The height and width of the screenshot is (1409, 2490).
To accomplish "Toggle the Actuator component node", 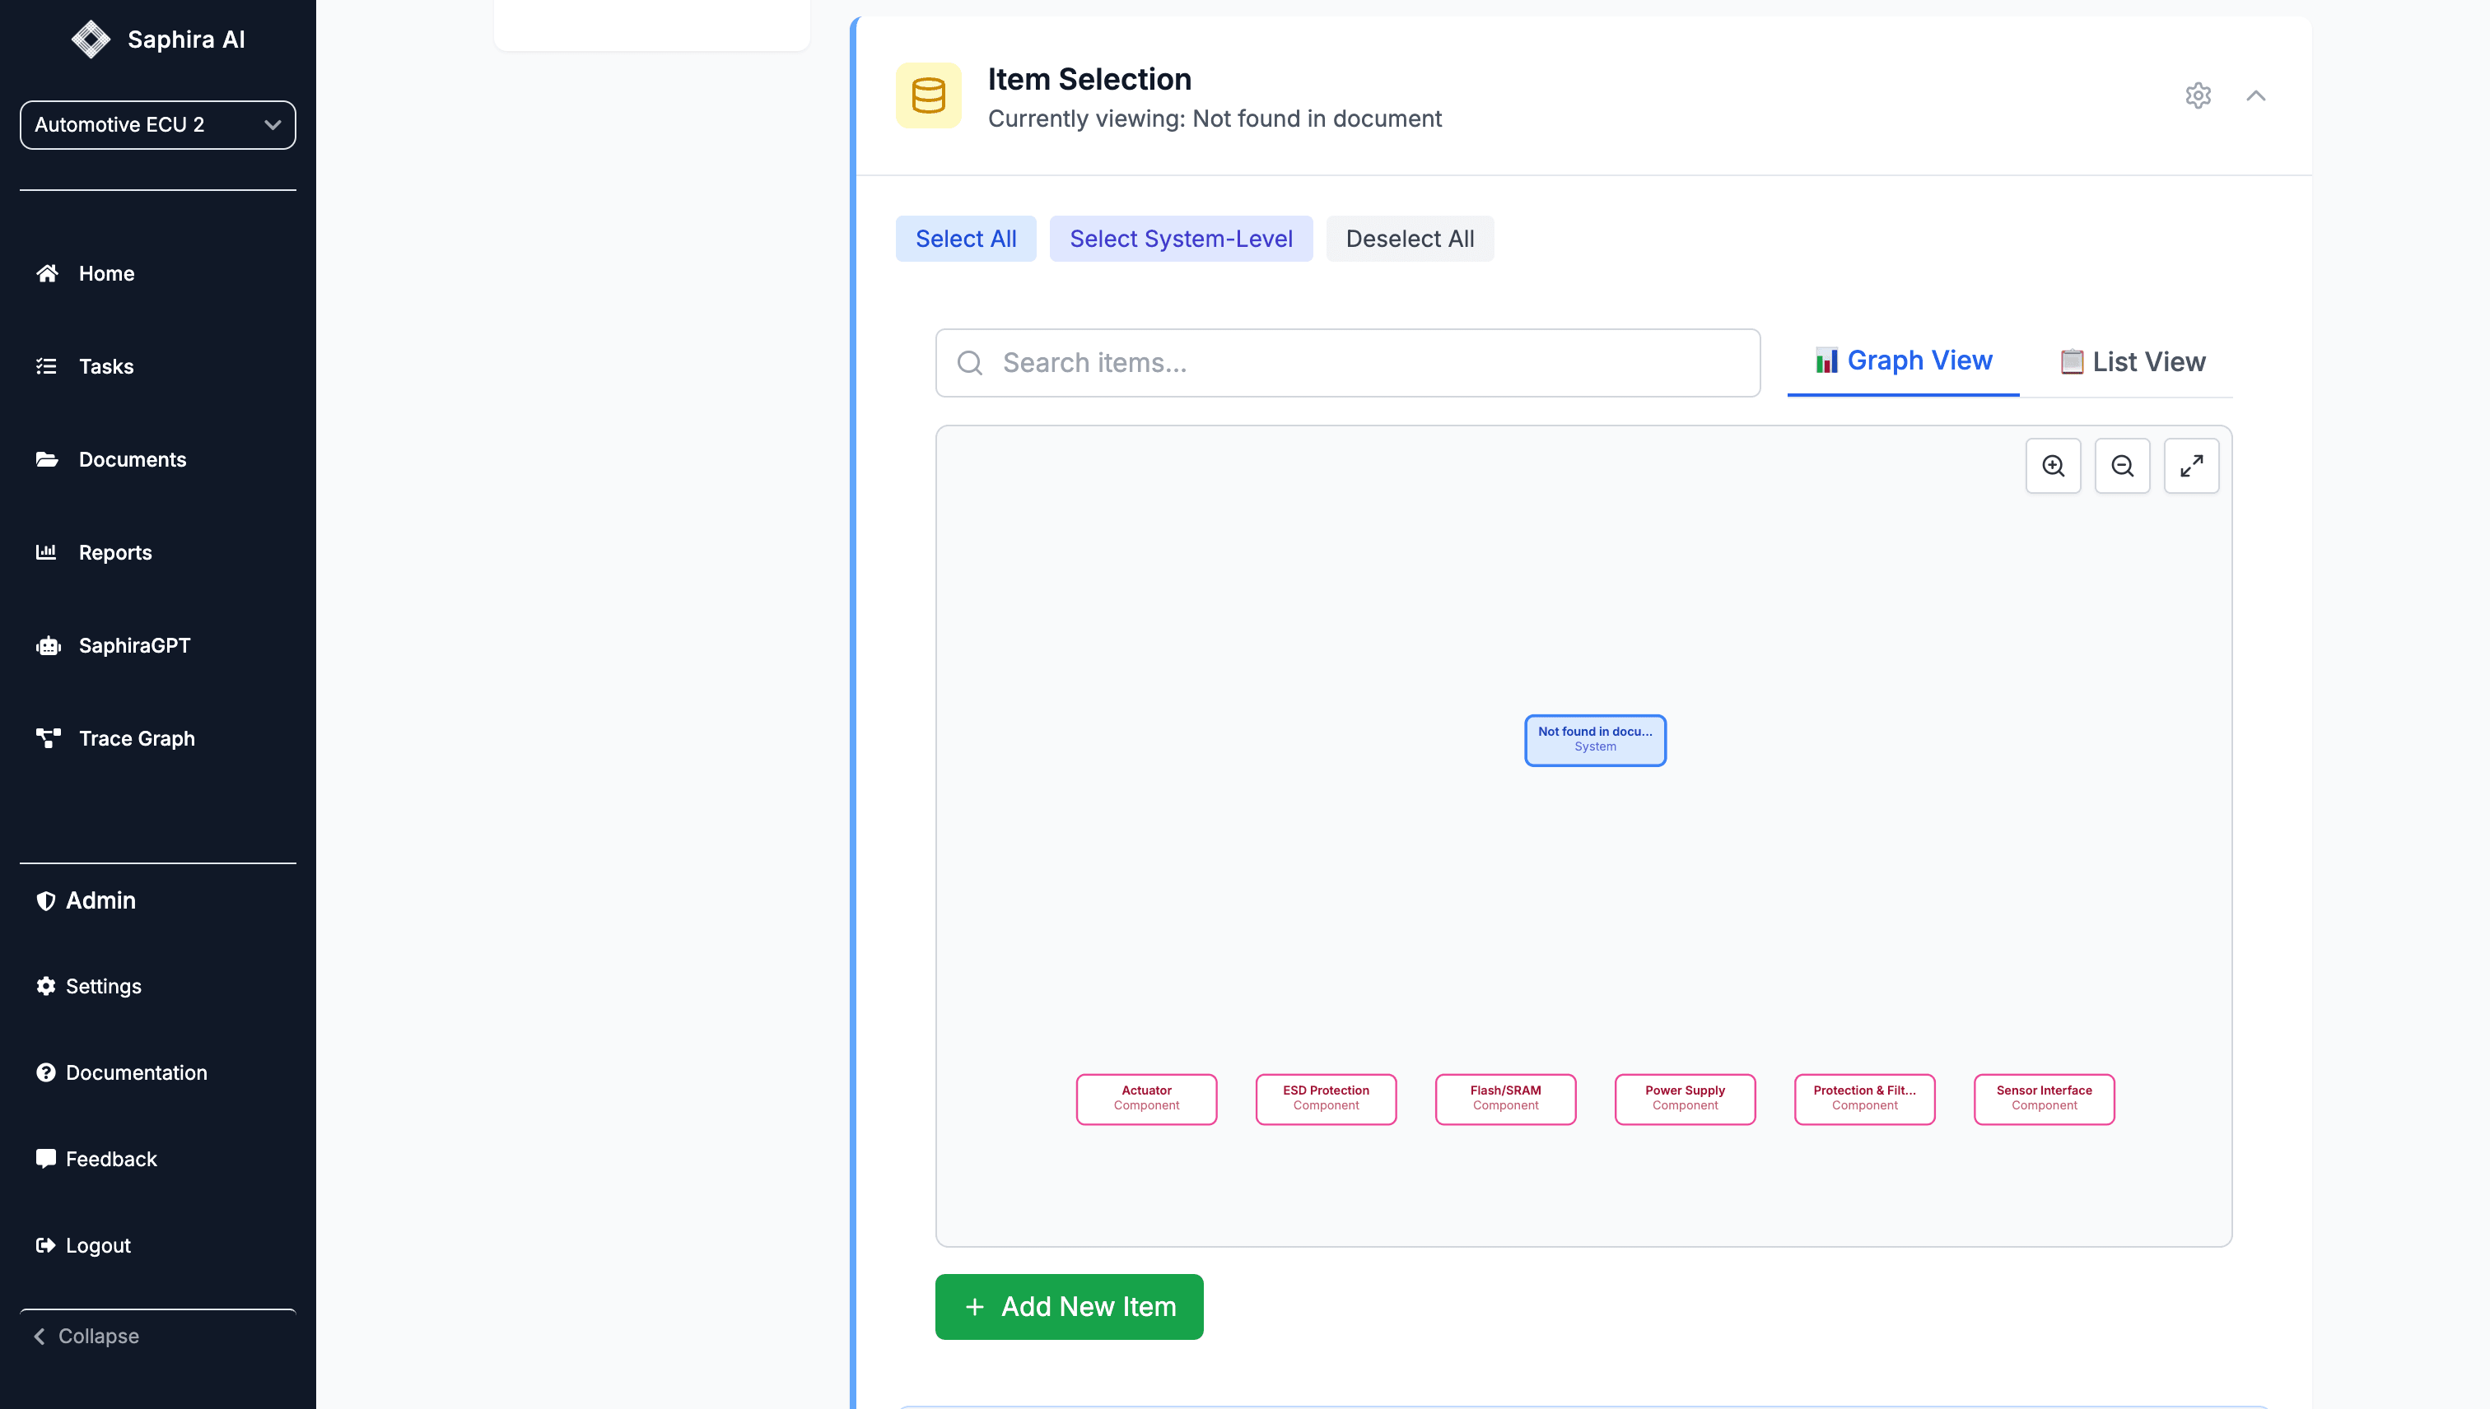I will click(x=1145, y=1099).
